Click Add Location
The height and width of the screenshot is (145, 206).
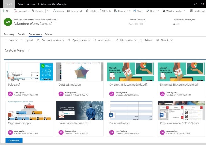pos(103,40)
